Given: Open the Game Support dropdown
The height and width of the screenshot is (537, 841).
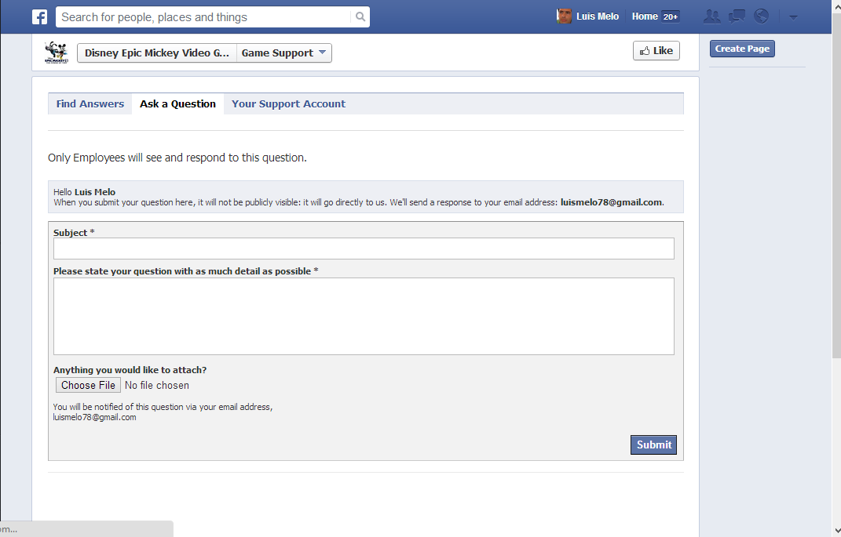Looking at the screenshot, I should coord(284,53).
